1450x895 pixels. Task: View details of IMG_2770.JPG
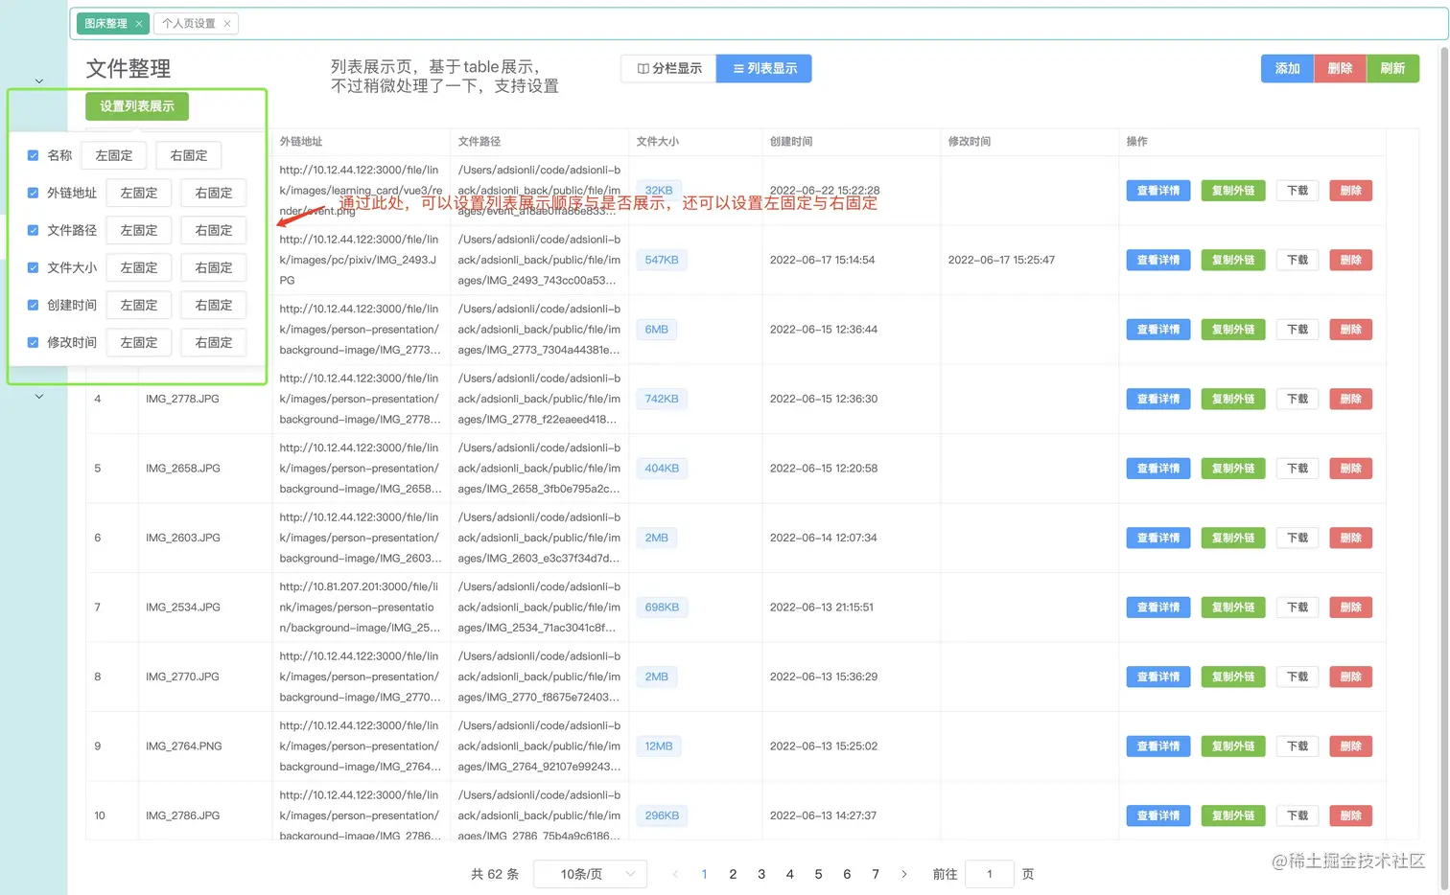(x=1158, y=677)
